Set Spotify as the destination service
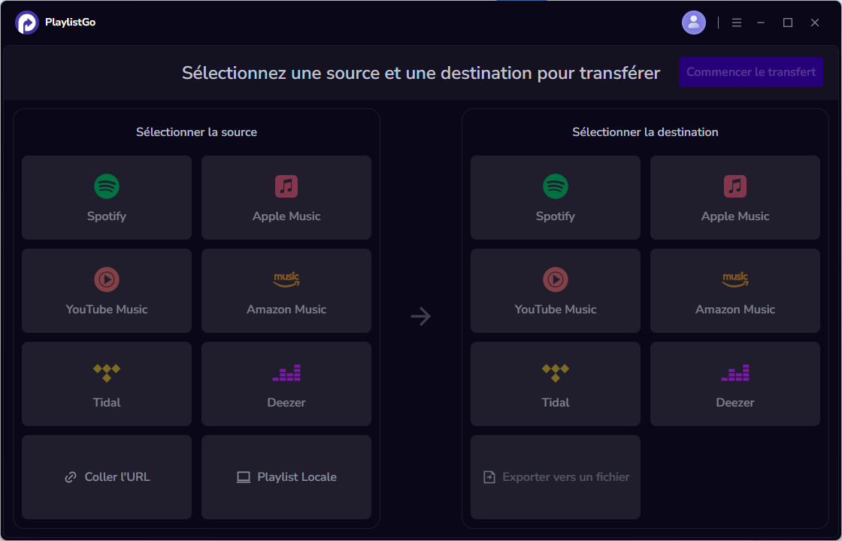The height and width of the screenshot is (541, 842). [555, 198]
